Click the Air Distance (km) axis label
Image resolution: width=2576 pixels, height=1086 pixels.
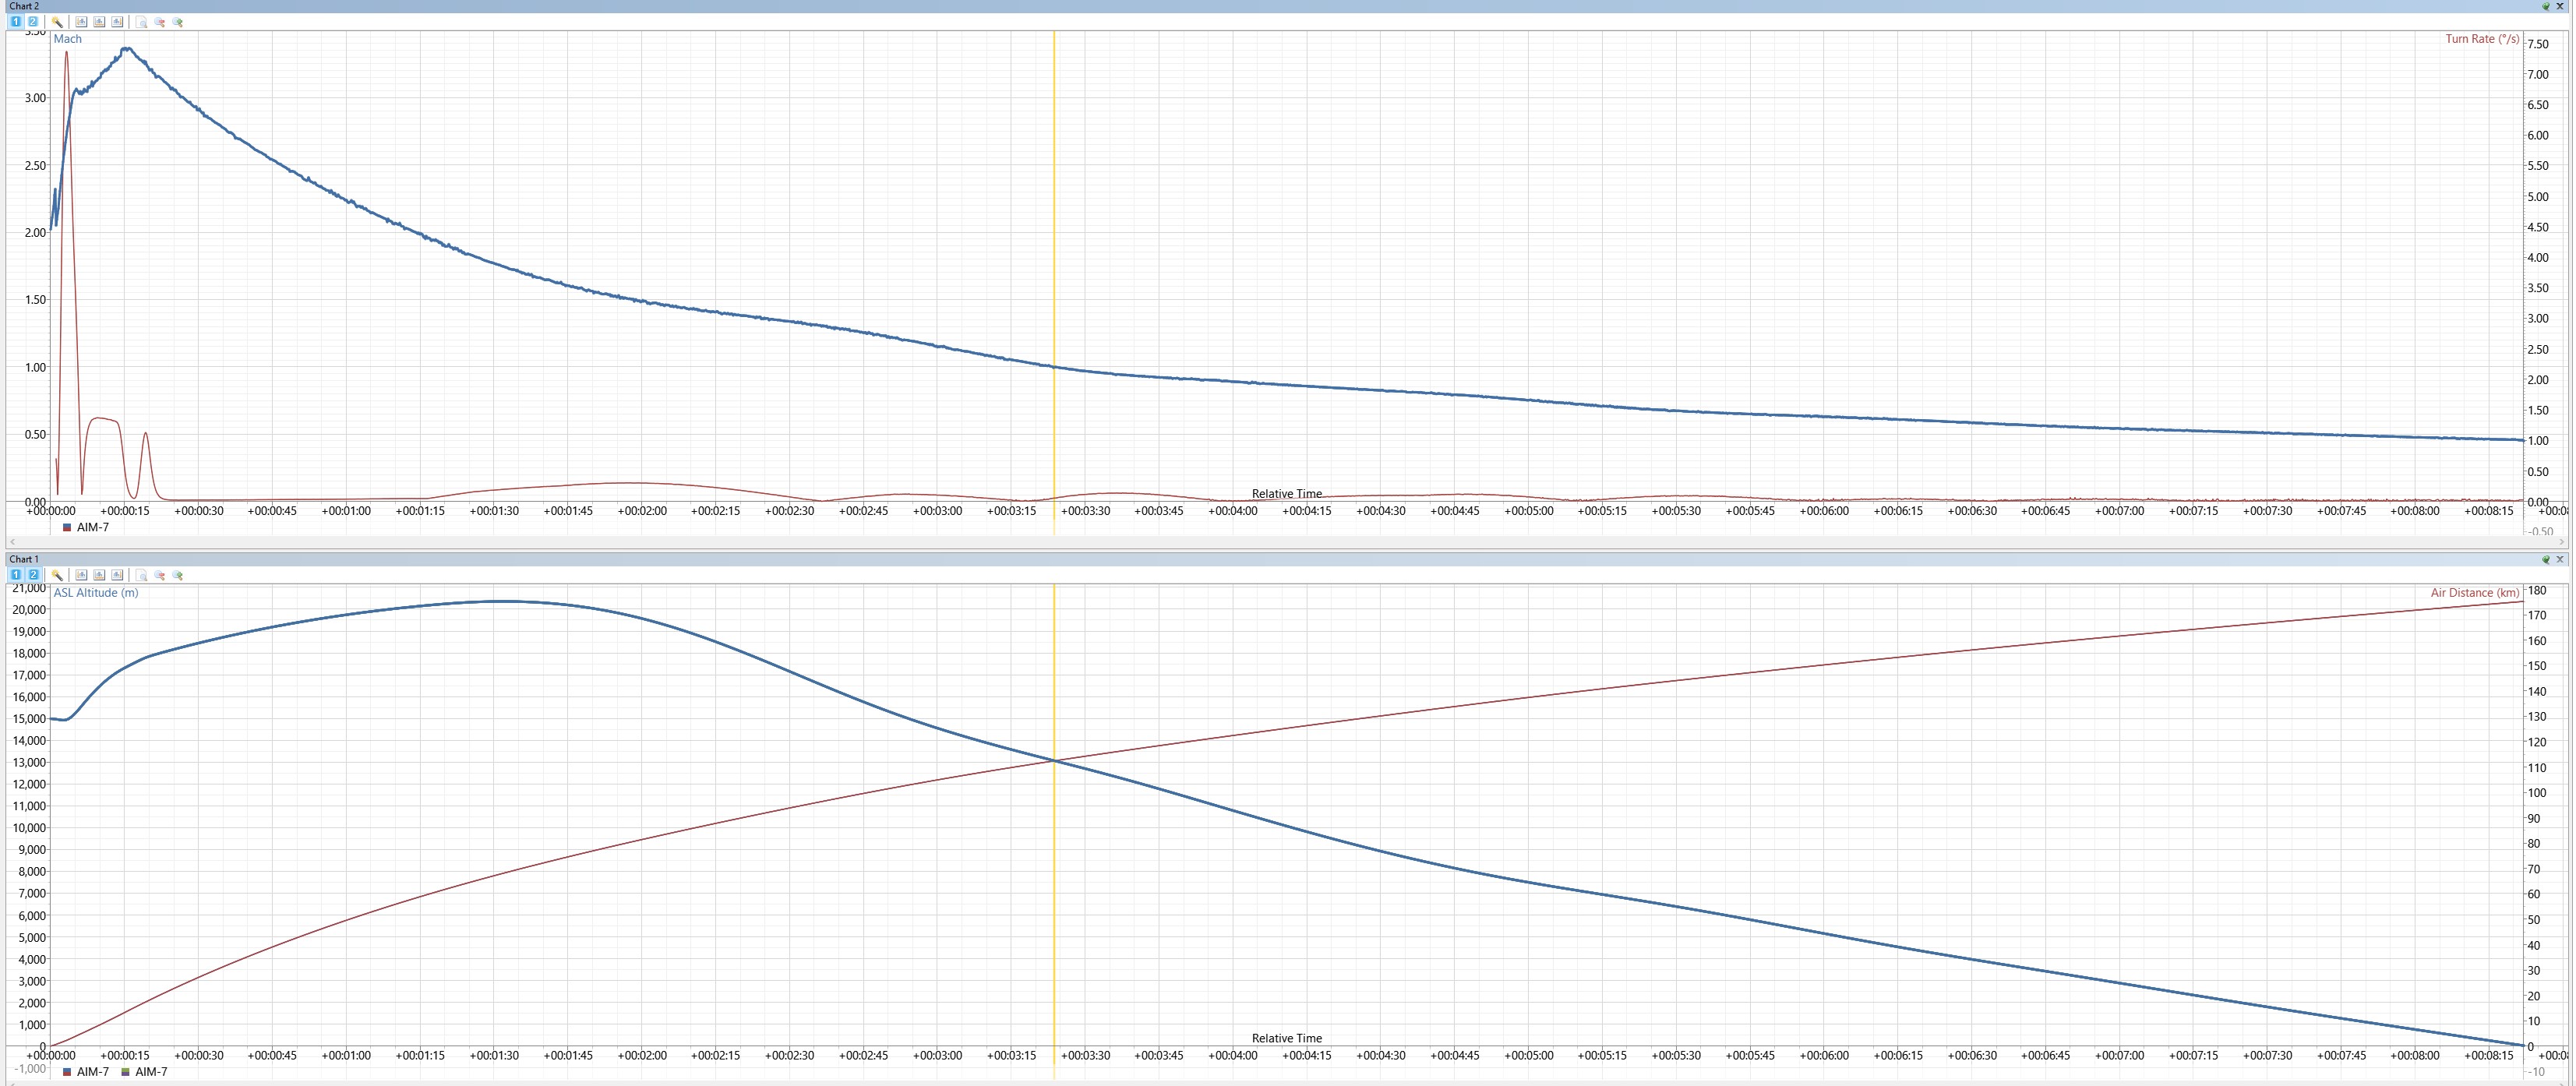(2475, 593)
